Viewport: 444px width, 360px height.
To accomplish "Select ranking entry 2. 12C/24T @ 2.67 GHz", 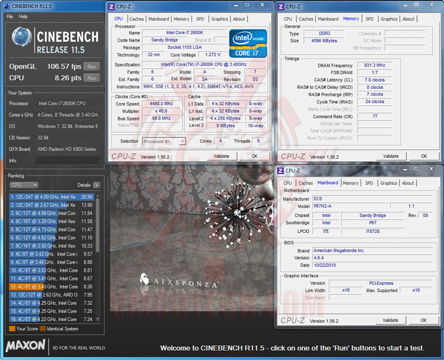I will pos(52,205).
